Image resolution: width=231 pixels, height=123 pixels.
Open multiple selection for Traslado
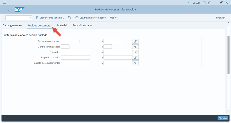[x=135, y=52]
